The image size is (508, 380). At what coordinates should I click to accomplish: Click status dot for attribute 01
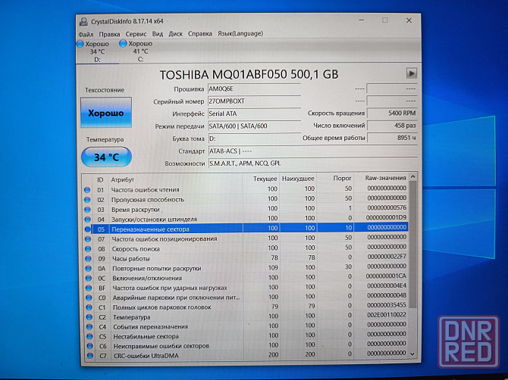pyautogui.click(x=87, y=190)
